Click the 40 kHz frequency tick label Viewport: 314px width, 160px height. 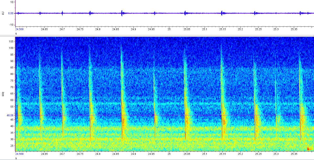[x=12, y=126]
